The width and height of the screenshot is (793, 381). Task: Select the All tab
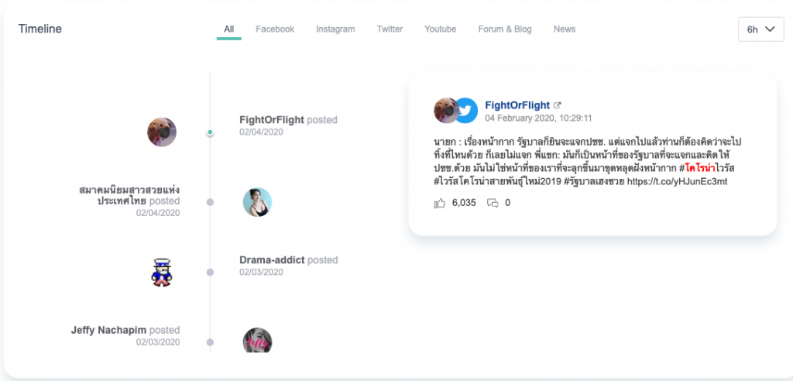pos(228,29)
